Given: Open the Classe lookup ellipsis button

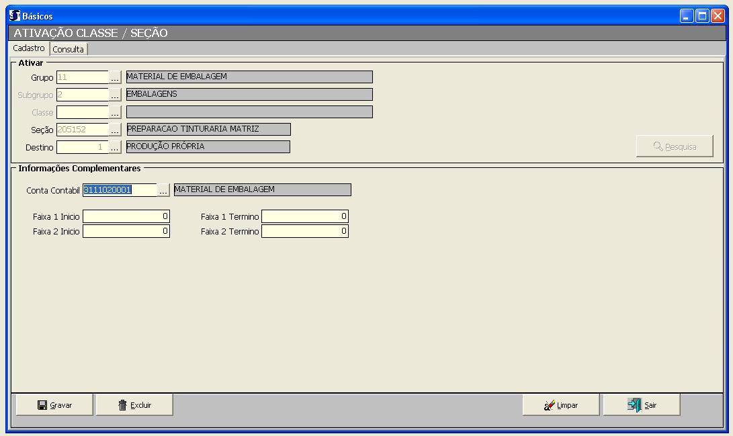Looking at the screenshot, I should coord(115,113).
